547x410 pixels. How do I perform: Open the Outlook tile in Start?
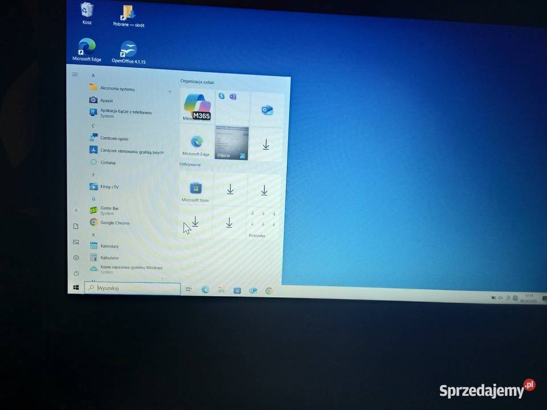click(267, 110)
